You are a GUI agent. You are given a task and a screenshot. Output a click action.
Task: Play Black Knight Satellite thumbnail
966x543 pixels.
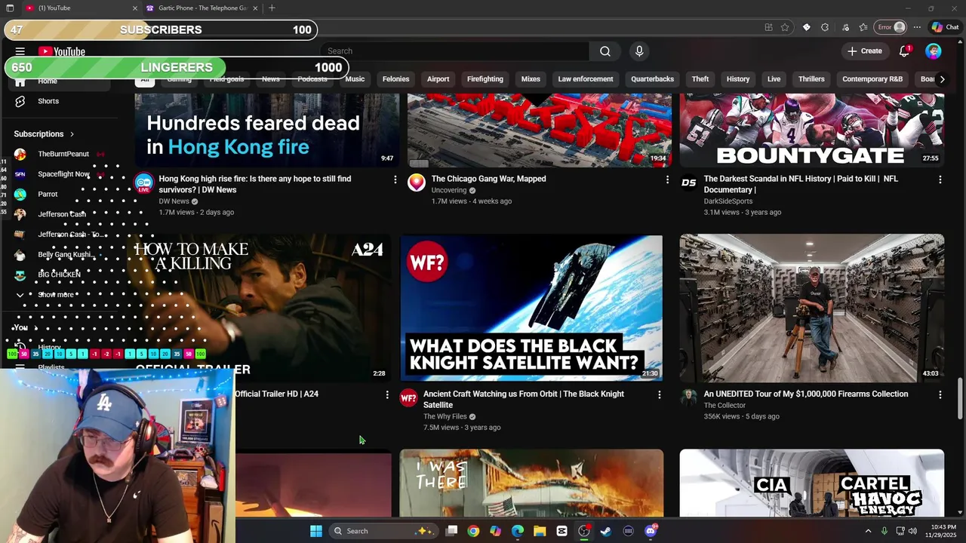coord(531,308)
